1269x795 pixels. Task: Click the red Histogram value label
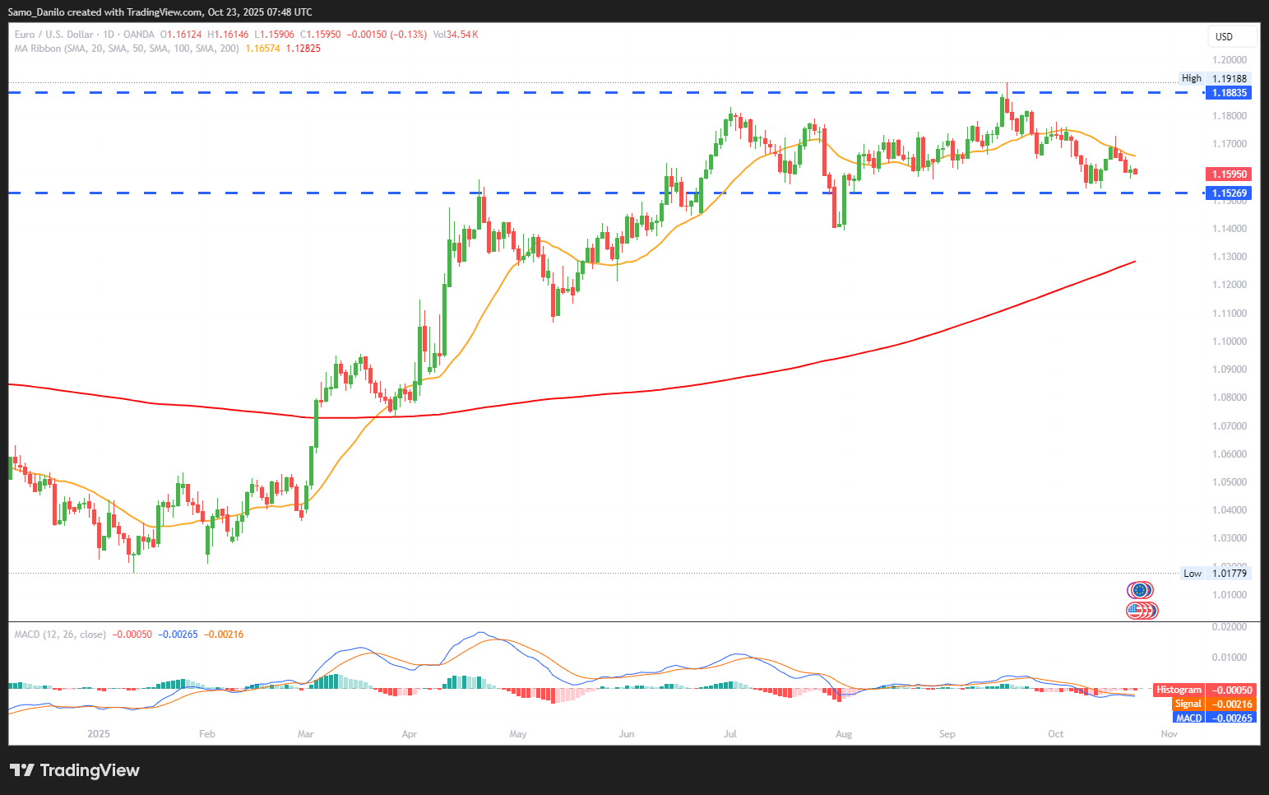[1203, 690]
